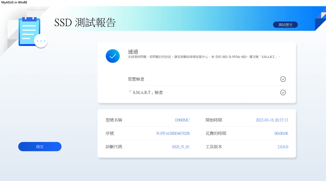Click the check icon for S.M.A.R.T 檢查
326x181 pixels.
(x=283, y=92)
